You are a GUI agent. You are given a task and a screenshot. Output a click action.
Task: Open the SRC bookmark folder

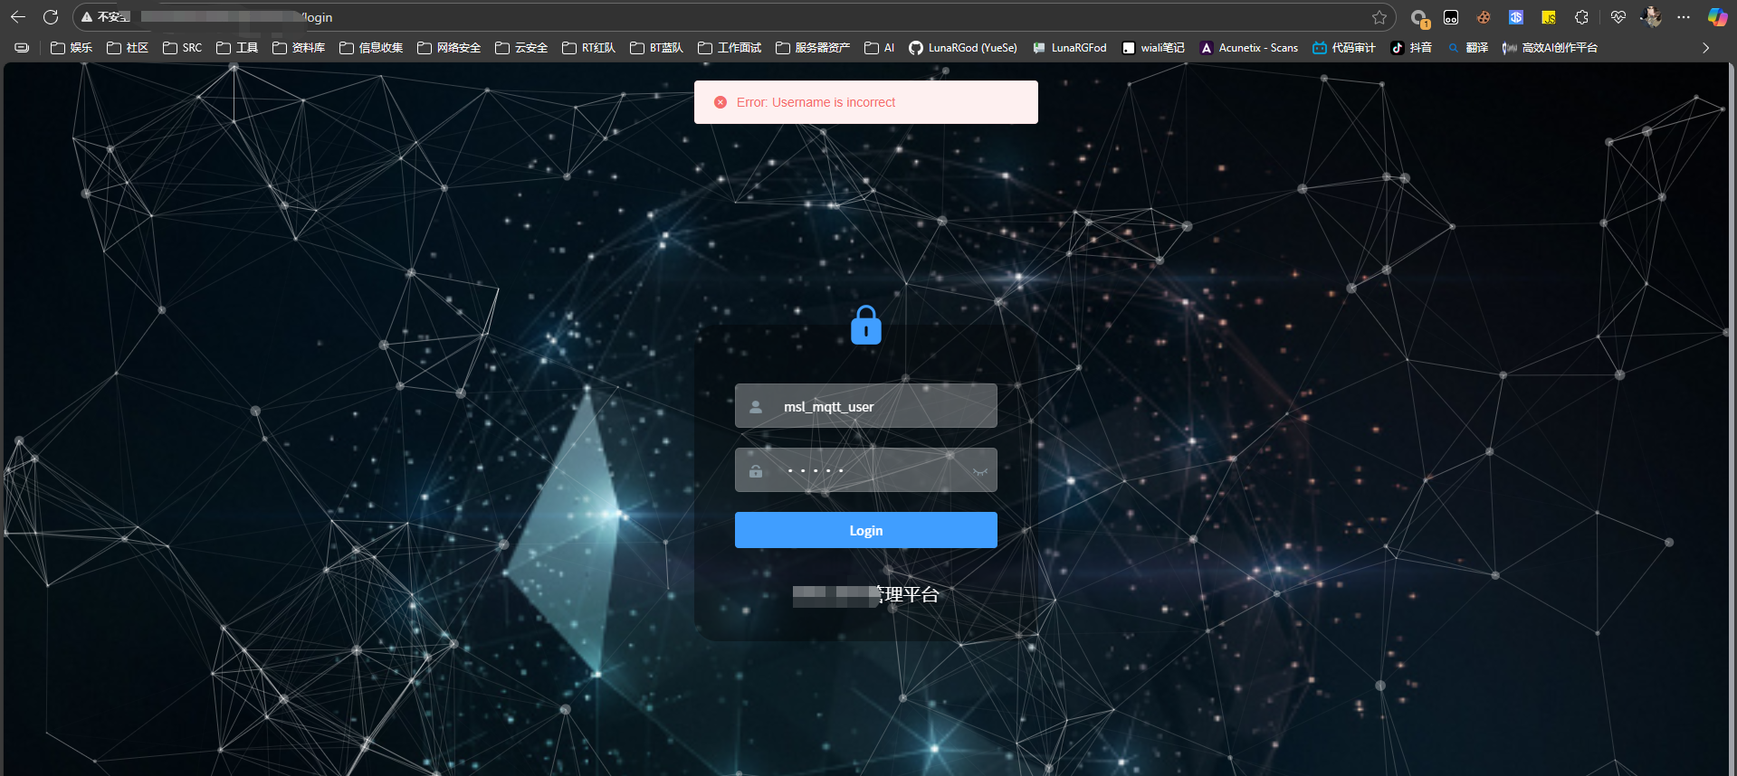coord(183,48)
